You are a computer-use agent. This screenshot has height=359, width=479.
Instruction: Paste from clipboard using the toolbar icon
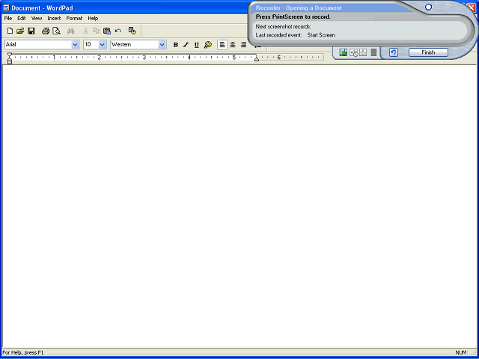point(107,31)
